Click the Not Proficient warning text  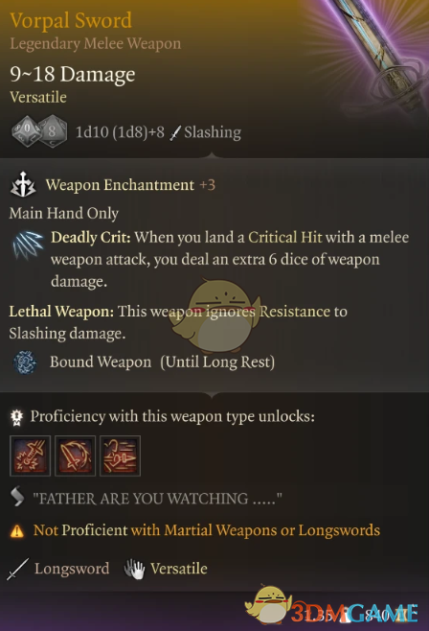pos(207,530)
